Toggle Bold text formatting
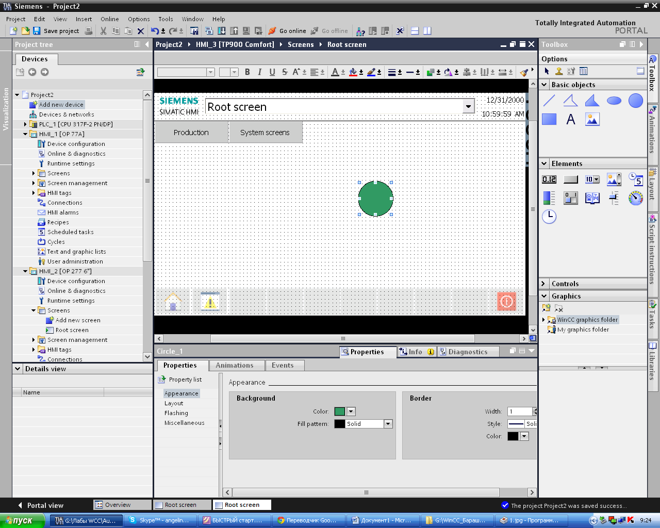660x528 pixels. pyautogui.click(x=247, y=72)
